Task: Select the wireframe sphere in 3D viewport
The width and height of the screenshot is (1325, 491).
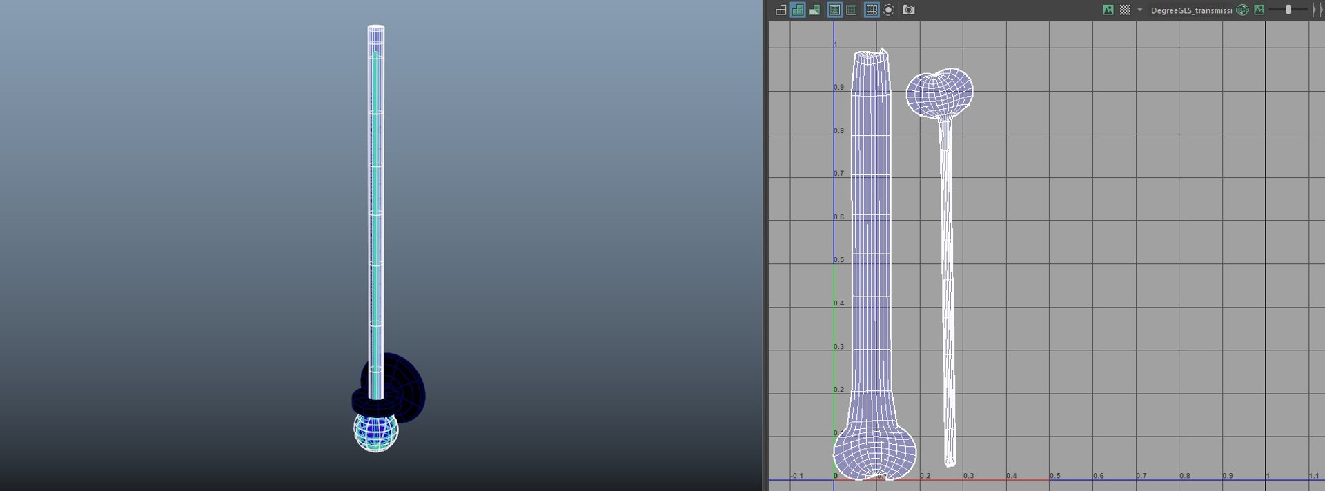Action: point(376,430)
